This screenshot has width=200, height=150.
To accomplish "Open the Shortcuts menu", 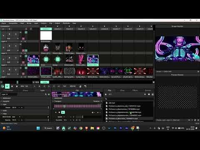I will (x=66, y=23).
